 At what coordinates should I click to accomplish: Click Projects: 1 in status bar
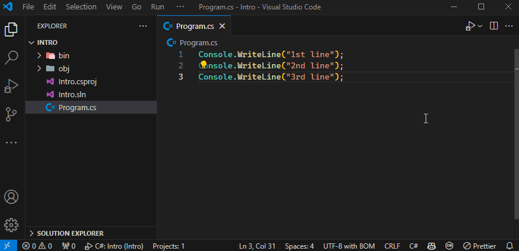(x=168, y=246)
